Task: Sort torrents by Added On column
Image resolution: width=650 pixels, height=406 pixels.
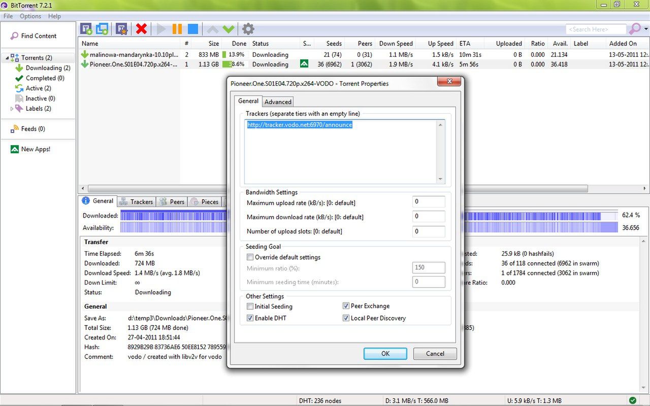Action: (628, 44)
